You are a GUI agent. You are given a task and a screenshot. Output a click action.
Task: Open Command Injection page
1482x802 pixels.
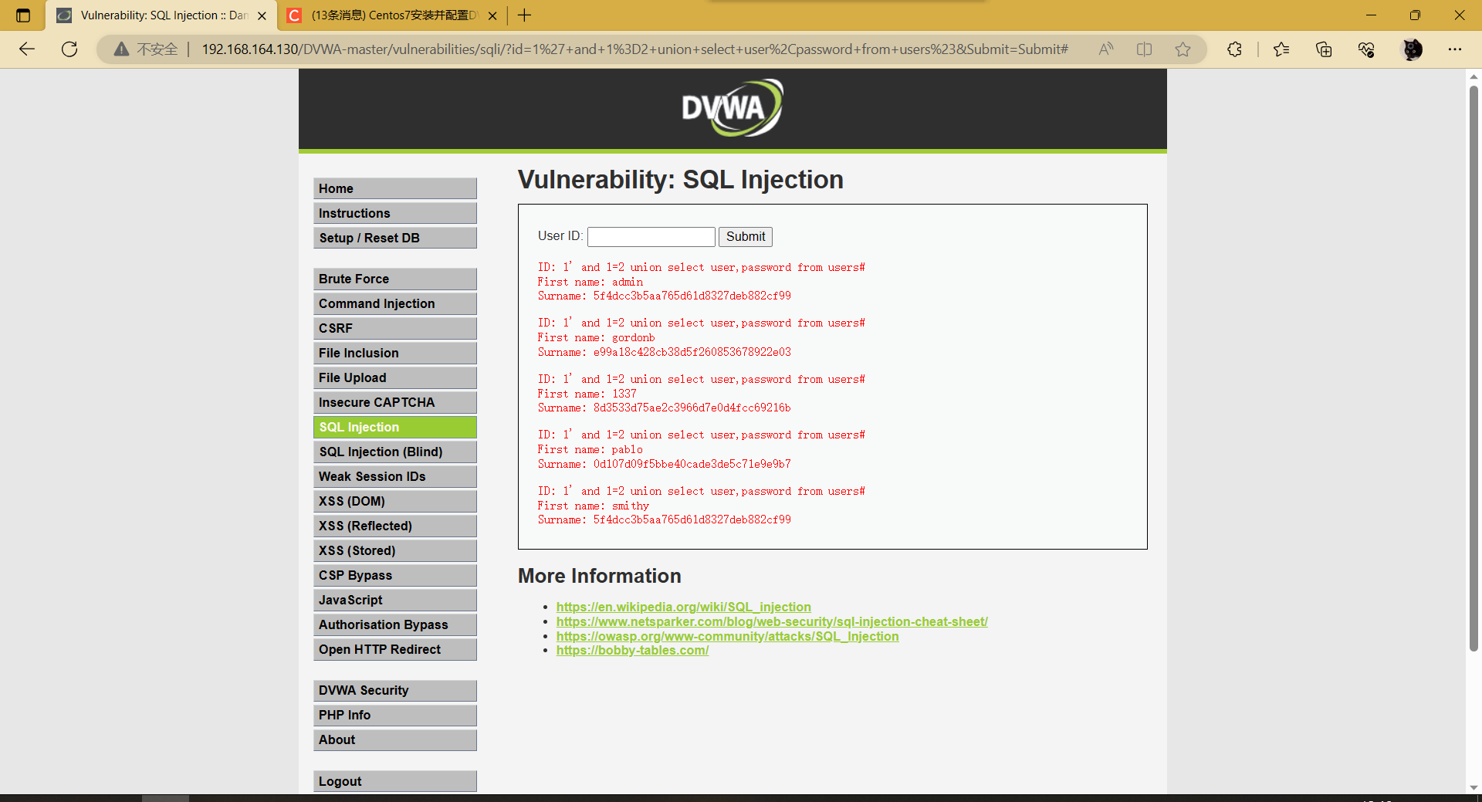[x=395, y=303]
